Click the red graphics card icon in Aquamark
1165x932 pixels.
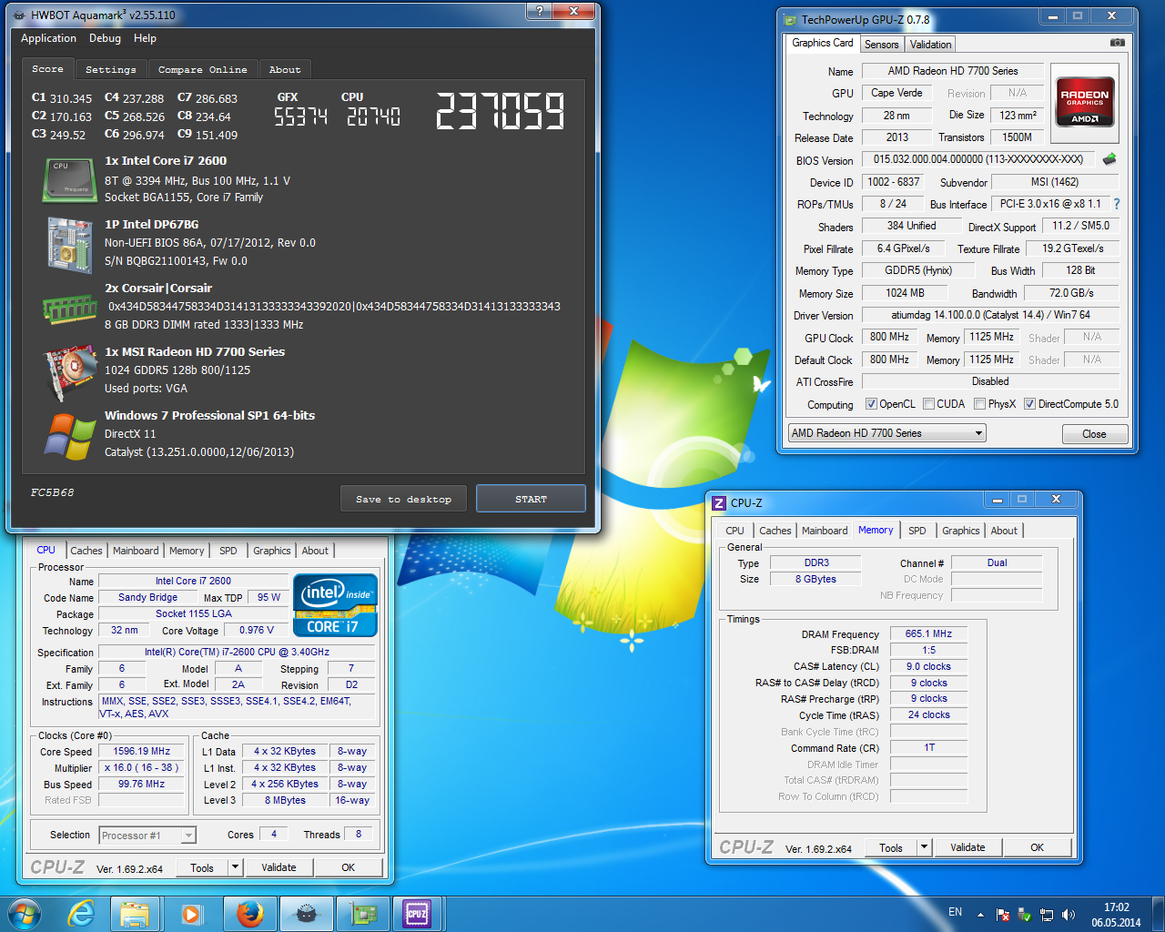coord(70,372)
